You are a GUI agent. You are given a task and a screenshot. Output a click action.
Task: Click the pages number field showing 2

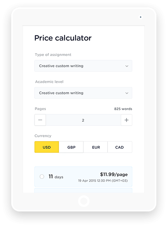pos(83,120)
